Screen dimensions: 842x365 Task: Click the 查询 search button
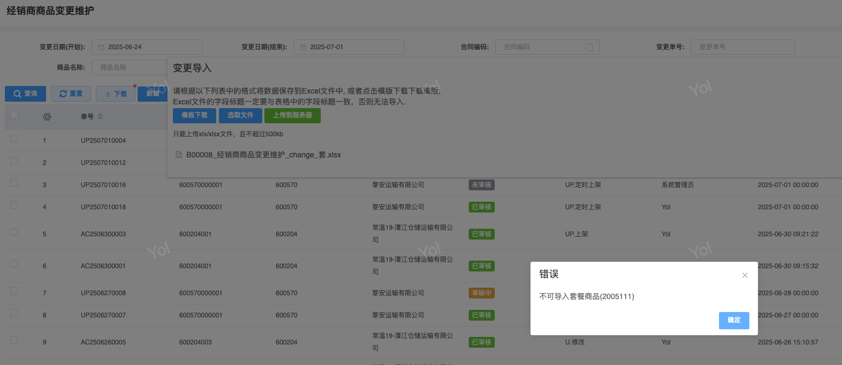25,94
